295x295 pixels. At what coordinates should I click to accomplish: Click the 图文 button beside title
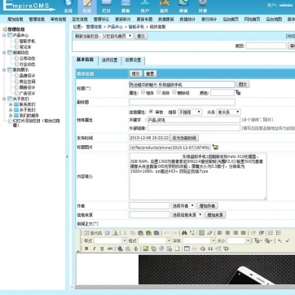pos(243,84)
